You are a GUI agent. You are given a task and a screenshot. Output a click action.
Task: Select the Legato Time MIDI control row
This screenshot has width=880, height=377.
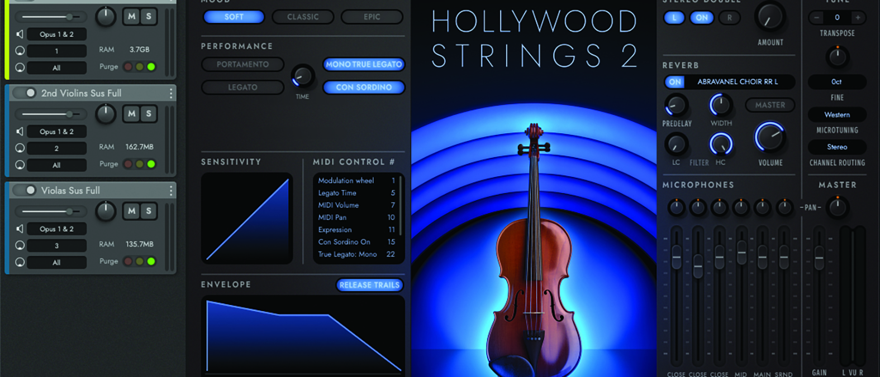[356, 193]
